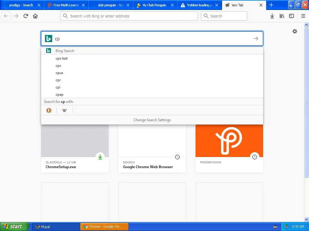Screen dimensions: 309x231
Task: Click the scrollbar up arrow
Action: click(x=307, y=25)
